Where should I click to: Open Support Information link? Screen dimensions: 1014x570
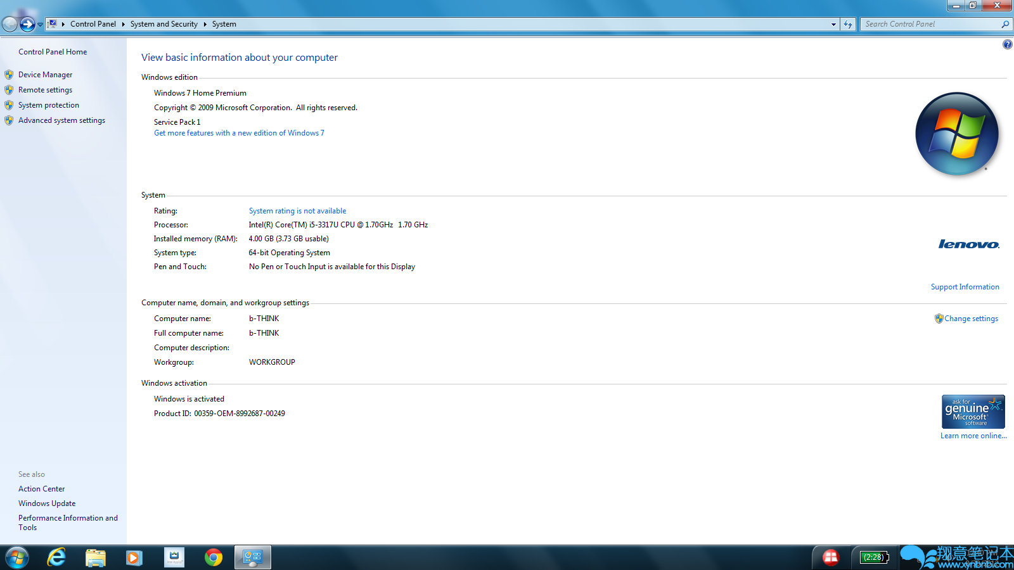(965, 287)
